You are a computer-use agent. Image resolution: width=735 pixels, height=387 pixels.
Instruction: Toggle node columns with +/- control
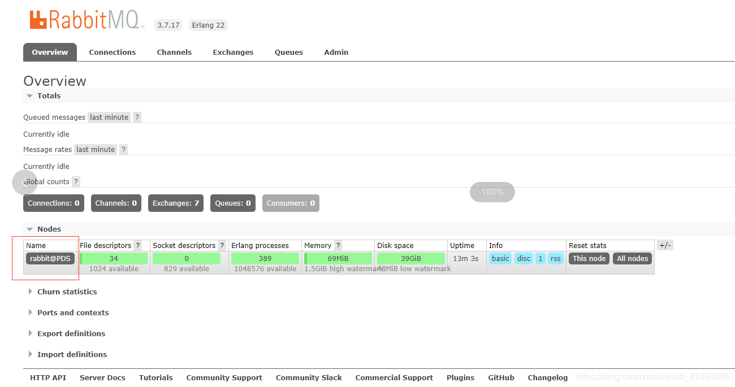(x=665, y=245)
